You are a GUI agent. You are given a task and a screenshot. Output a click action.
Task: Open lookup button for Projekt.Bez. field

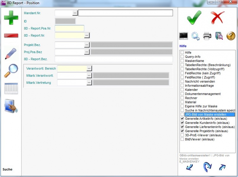[x=87, y=45]
